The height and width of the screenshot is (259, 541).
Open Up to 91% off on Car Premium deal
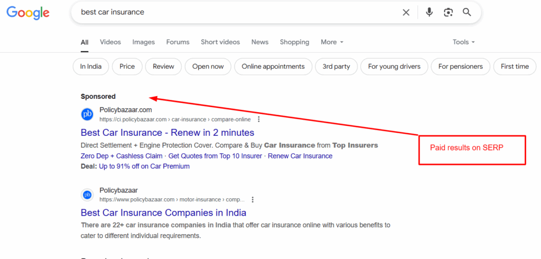pyautogui.click(x=144, y=166)
